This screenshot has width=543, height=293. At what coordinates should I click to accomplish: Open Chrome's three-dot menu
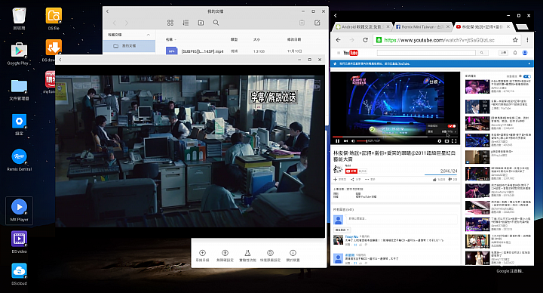[527, 40]
